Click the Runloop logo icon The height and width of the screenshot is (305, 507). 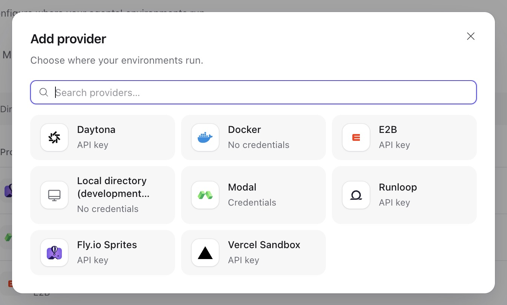point(356,195)
